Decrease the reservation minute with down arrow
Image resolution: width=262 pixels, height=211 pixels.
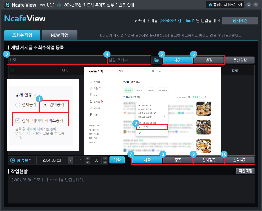tap(105, 162)
